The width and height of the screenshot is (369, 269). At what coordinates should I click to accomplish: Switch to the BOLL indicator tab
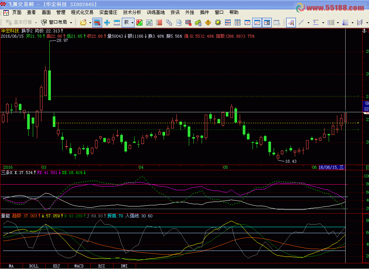coord(34,266)
